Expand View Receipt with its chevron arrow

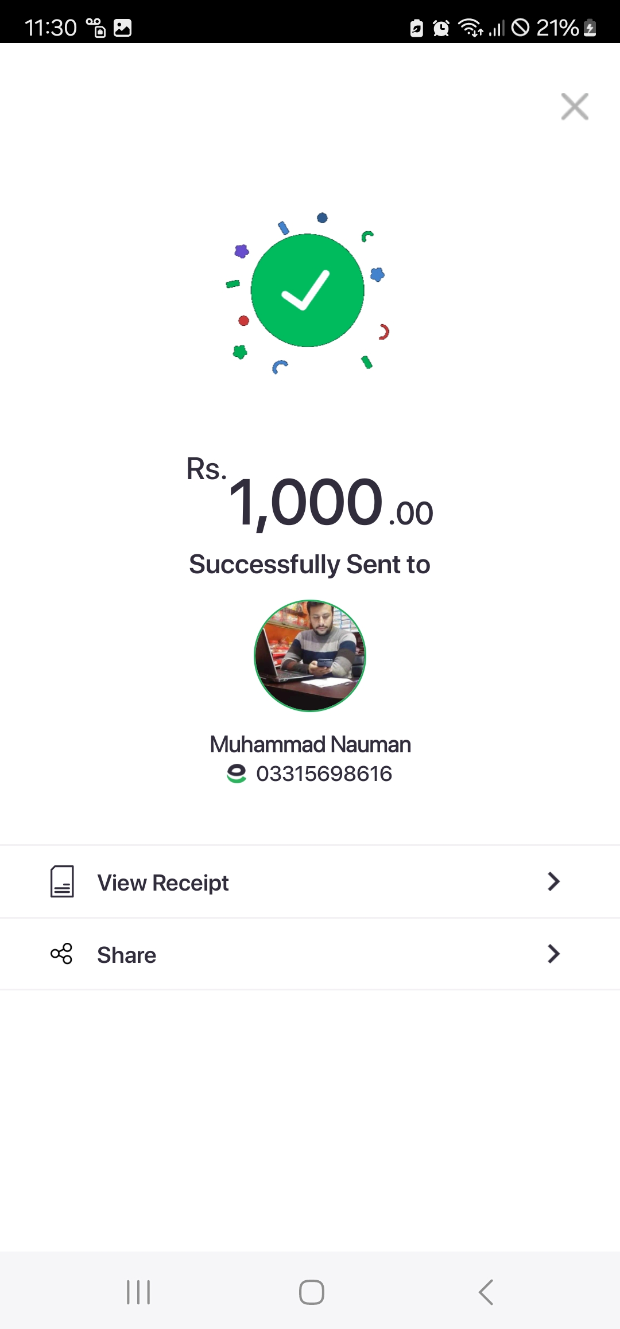[x=553, y=881]
